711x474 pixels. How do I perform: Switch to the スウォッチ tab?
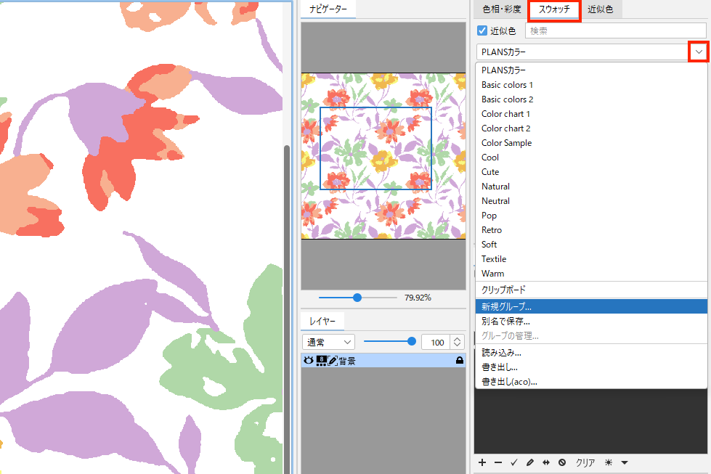click(554, 9)
